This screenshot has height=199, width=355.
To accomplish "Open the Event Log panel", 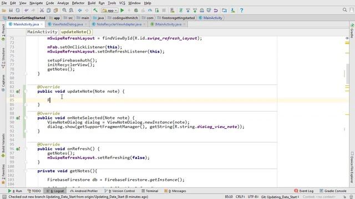I will 304,191.
